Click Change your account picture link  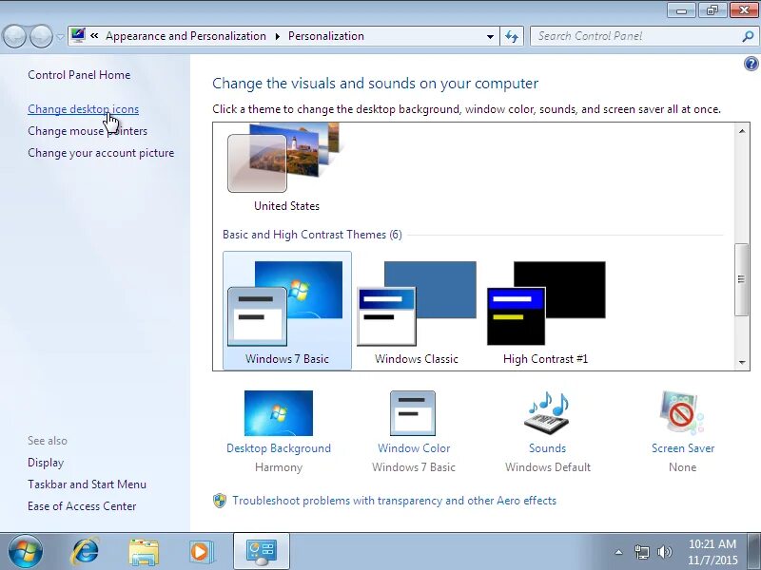[101, 153]
